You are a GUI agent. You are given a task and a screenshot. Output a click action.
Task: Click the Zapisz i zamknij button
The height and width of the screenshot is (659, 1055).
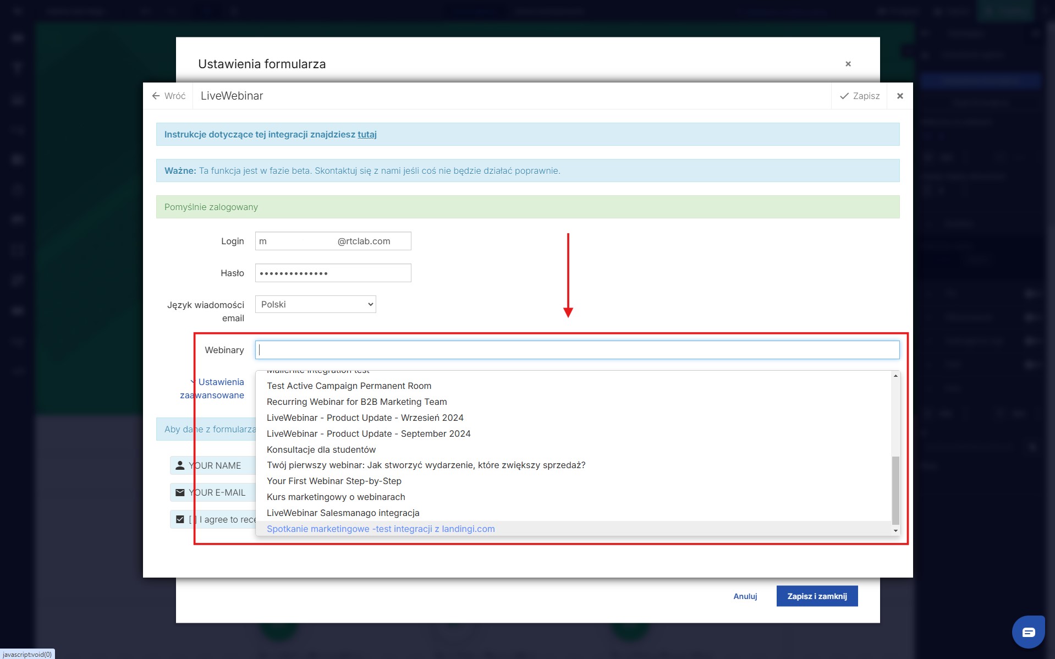(817, 596)
